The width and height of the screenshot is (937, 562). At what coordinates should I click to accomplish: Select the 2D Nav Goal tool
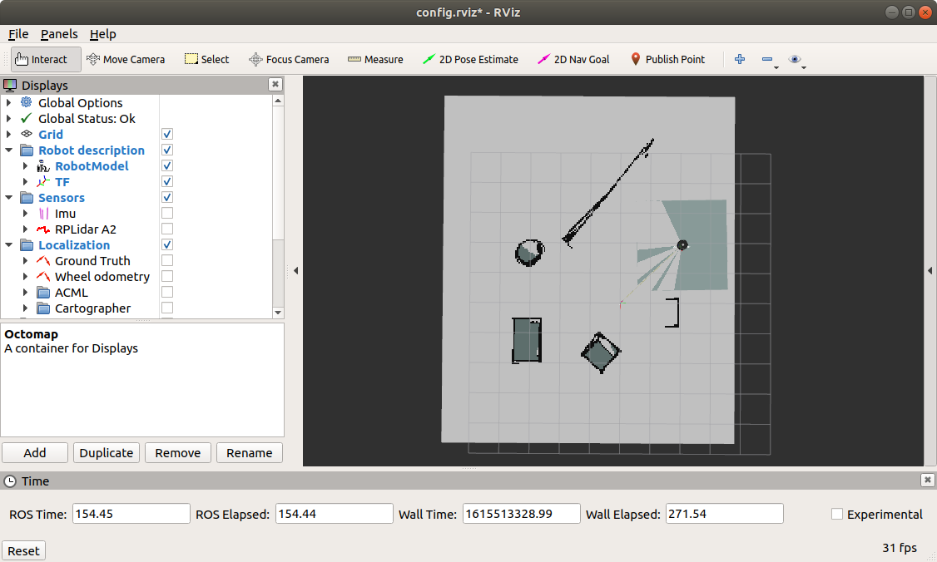click(573, 59)
